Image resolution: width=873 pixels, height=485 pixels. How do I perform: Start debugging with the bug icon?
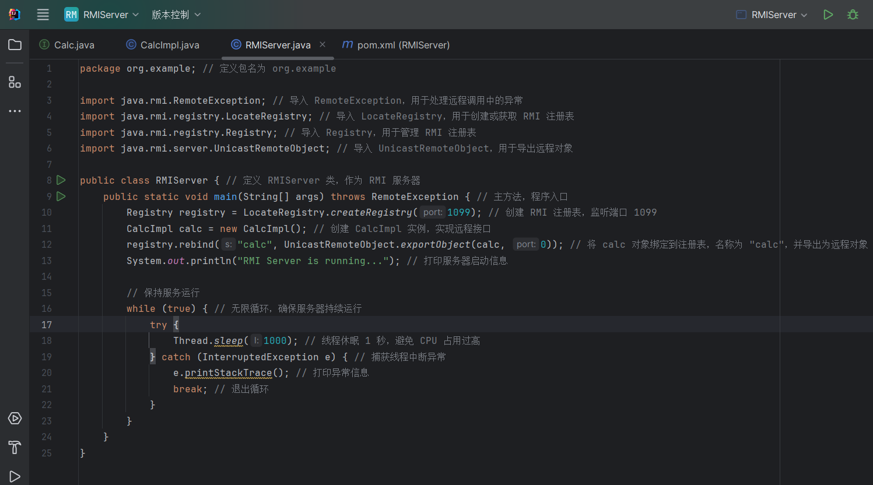pyautogui.click(x=853, y=15)
